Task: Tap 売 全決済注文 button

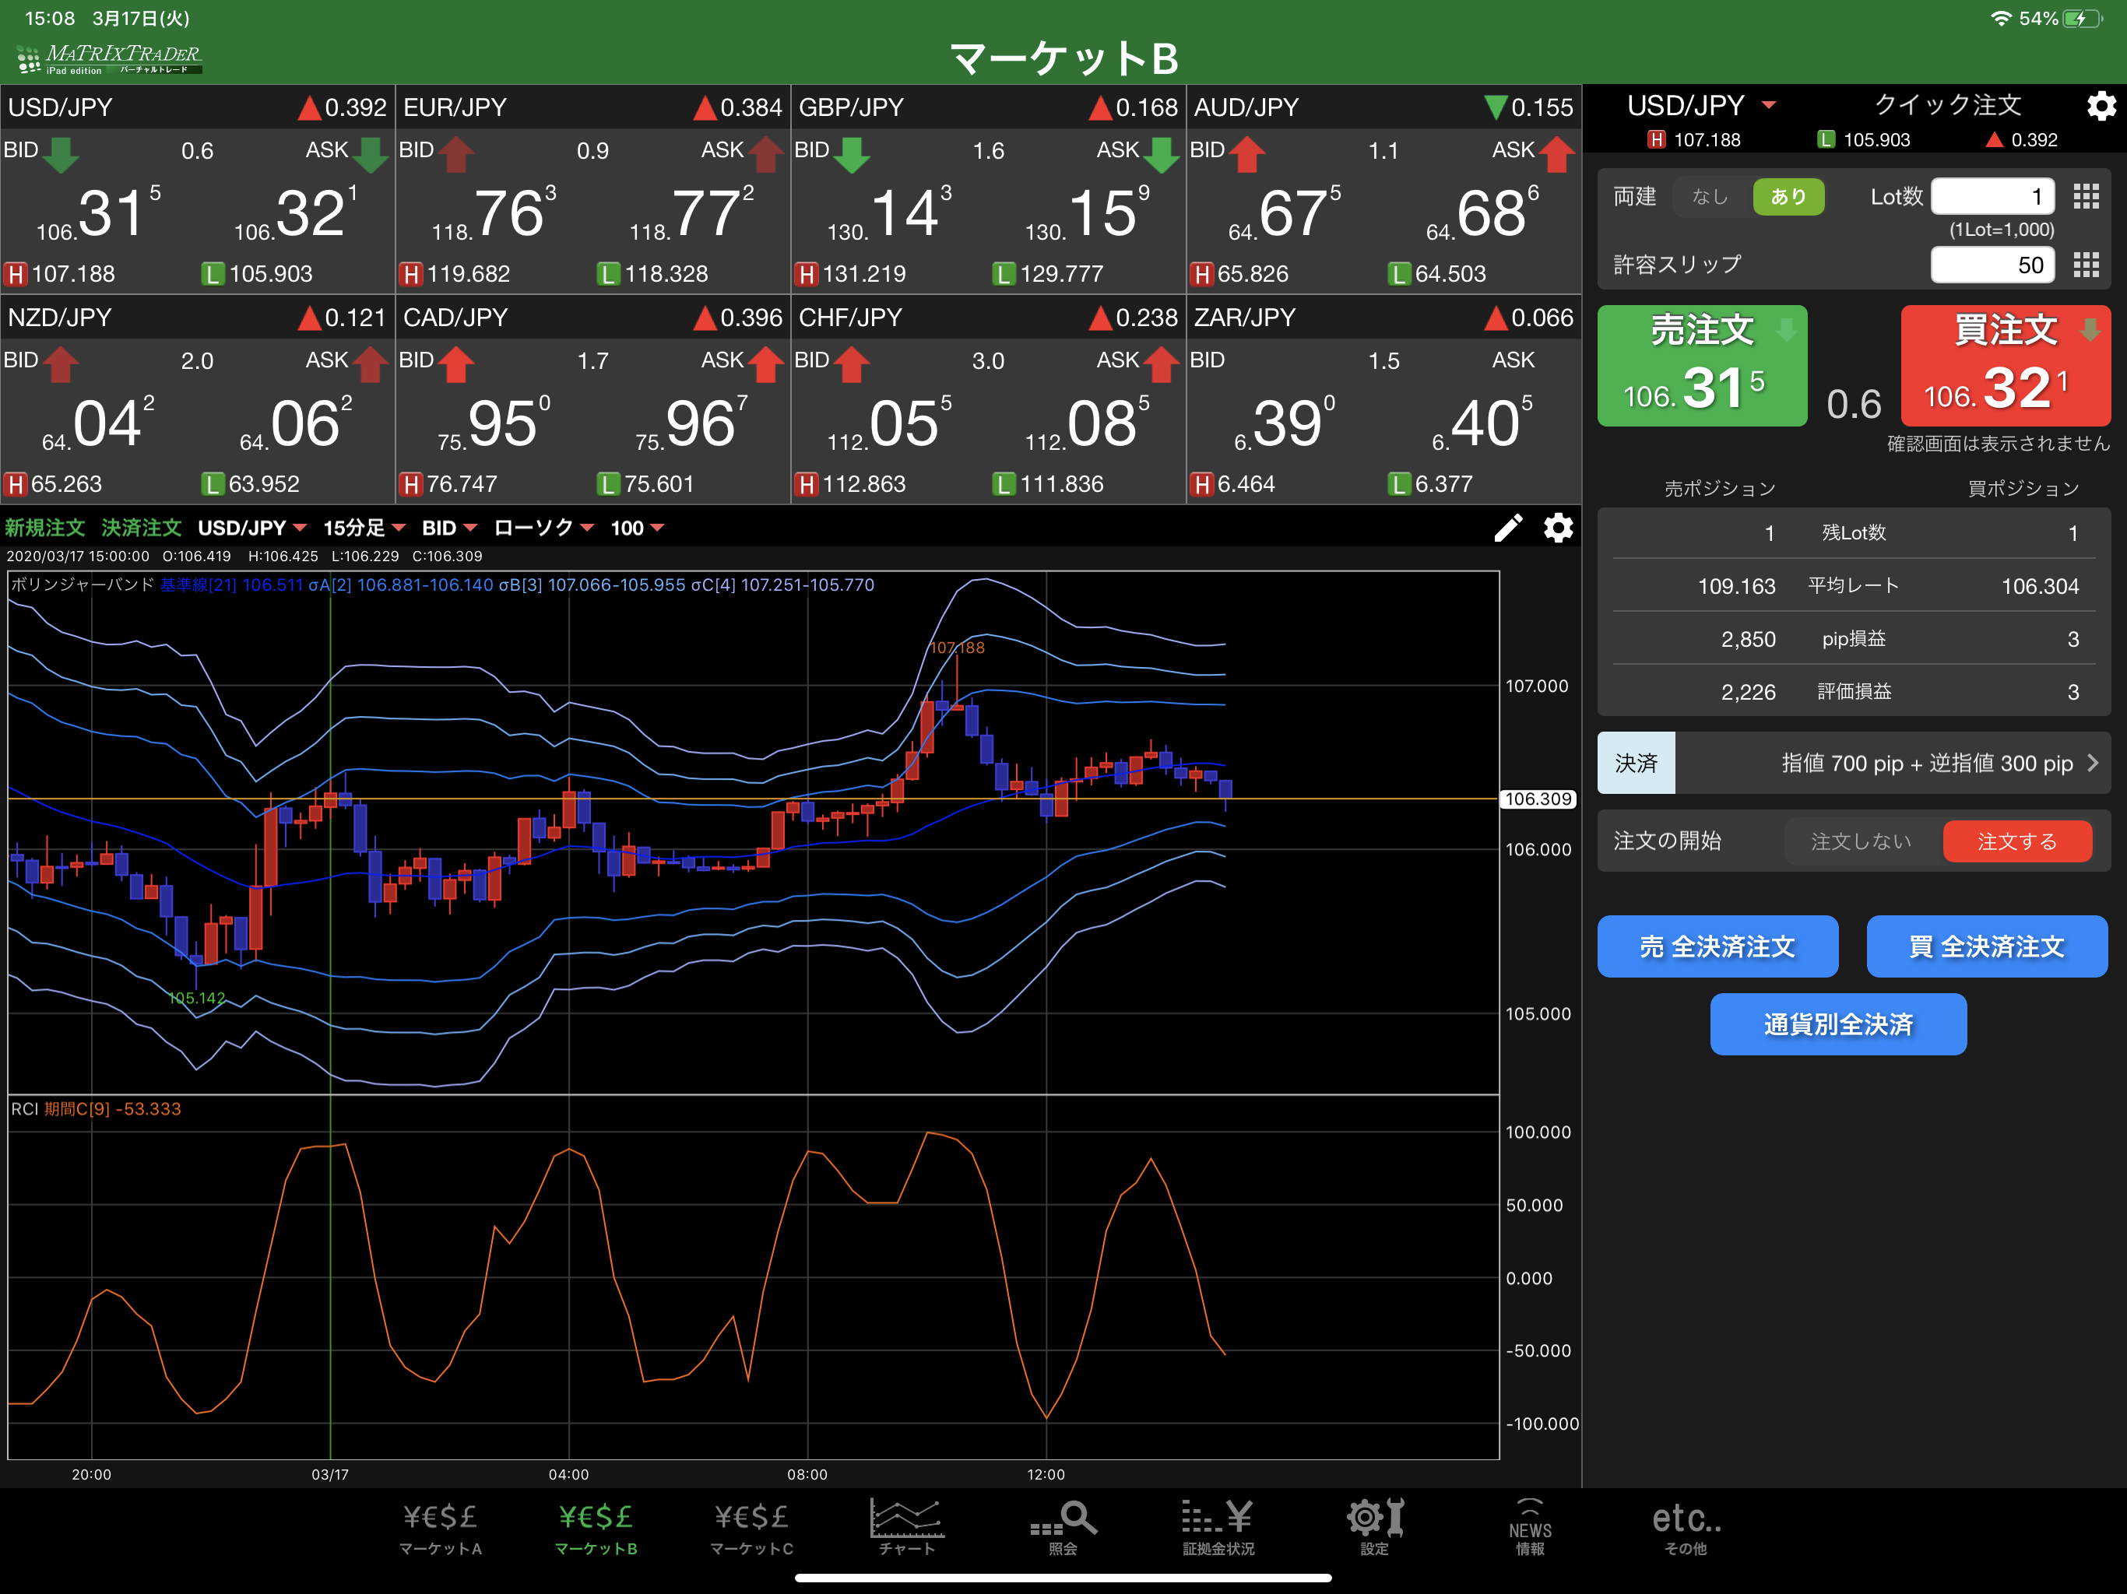Action: pyautogui.click(x=1717, y=947)
